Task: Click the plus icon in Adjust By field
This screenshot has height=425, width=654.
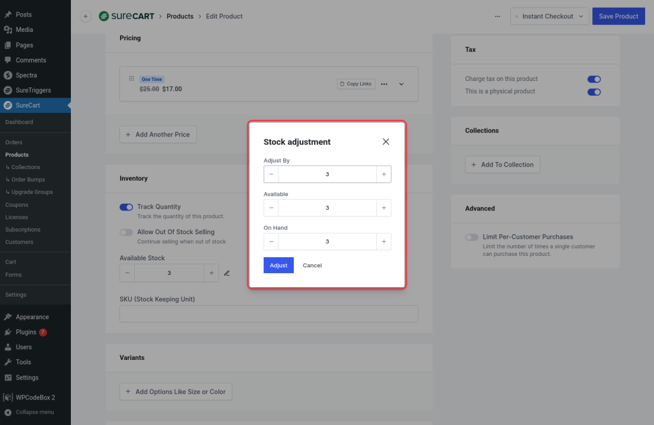Action: point(384,174)
